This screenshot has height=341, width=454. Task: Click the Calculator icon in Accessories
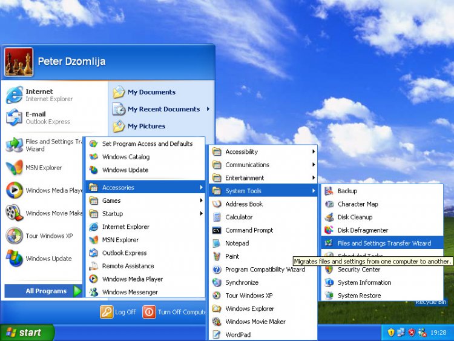217,217
